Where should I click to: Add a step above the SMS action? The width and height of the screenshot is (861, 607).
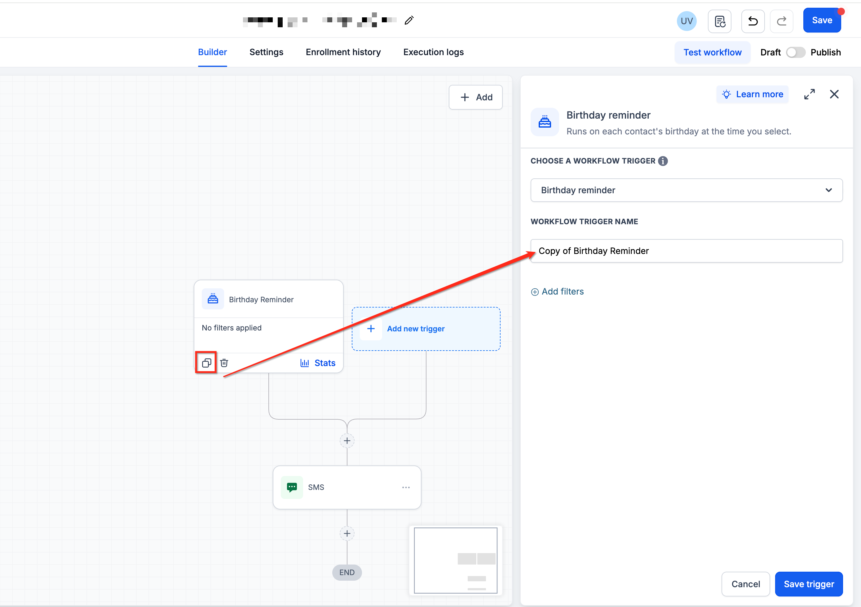click(x=347, y=441)
